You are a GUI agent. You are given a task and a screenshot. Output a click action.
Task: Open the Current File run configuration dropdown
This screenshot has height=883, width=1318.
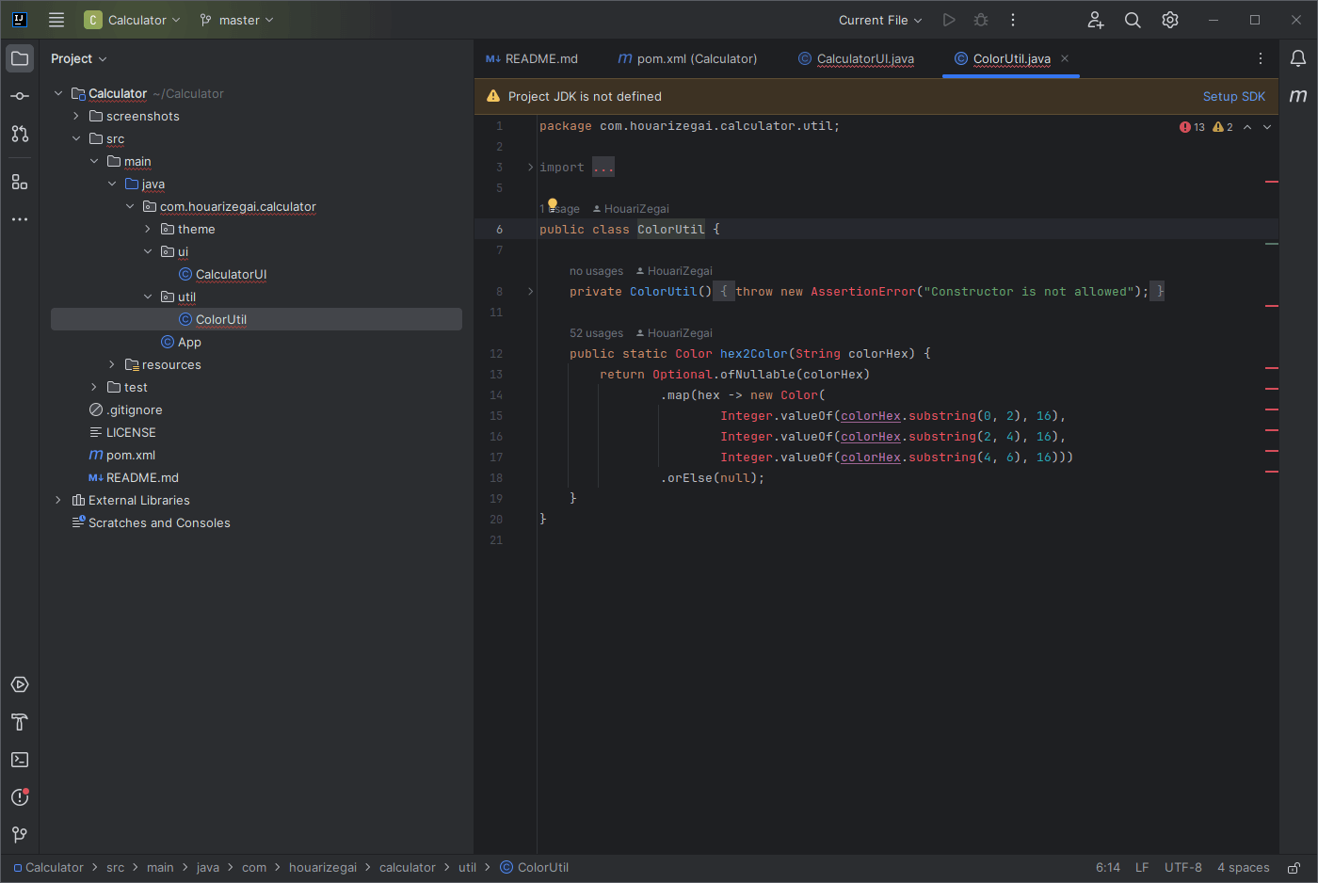click(x=880, y=20)
